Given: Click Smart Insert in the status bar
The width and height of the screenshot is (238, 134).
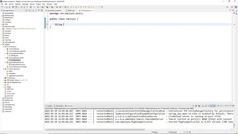Looking at the screenshot, I should (173, 132).
